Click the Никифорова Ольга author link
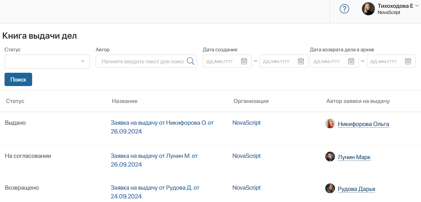Viewport: 421px width, 202px height. pyautogui.click(x=363, y=124)
